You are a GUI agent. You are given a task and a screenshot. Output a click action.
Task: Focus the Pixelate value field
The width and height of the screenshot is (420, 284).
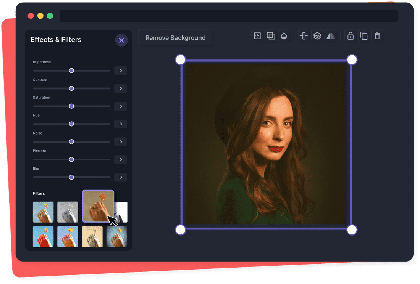pos(121,159)
